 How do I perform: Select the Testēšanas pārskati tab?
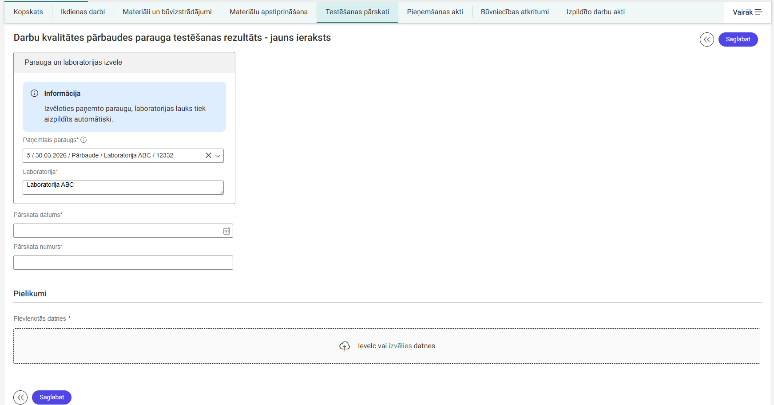pyautogui.click(x=357, y=12)
